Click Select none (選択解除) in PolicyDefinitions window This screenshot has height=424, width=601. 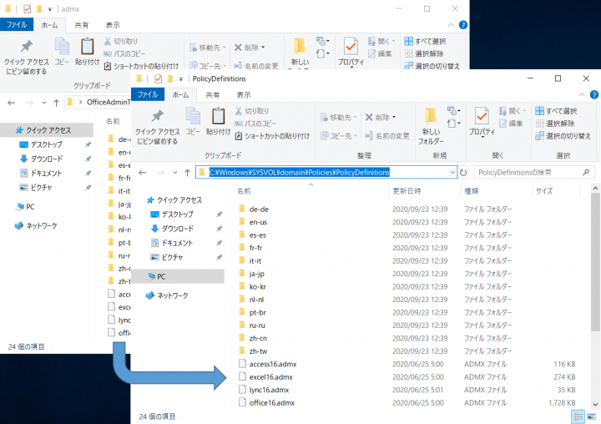coord(555,124)
